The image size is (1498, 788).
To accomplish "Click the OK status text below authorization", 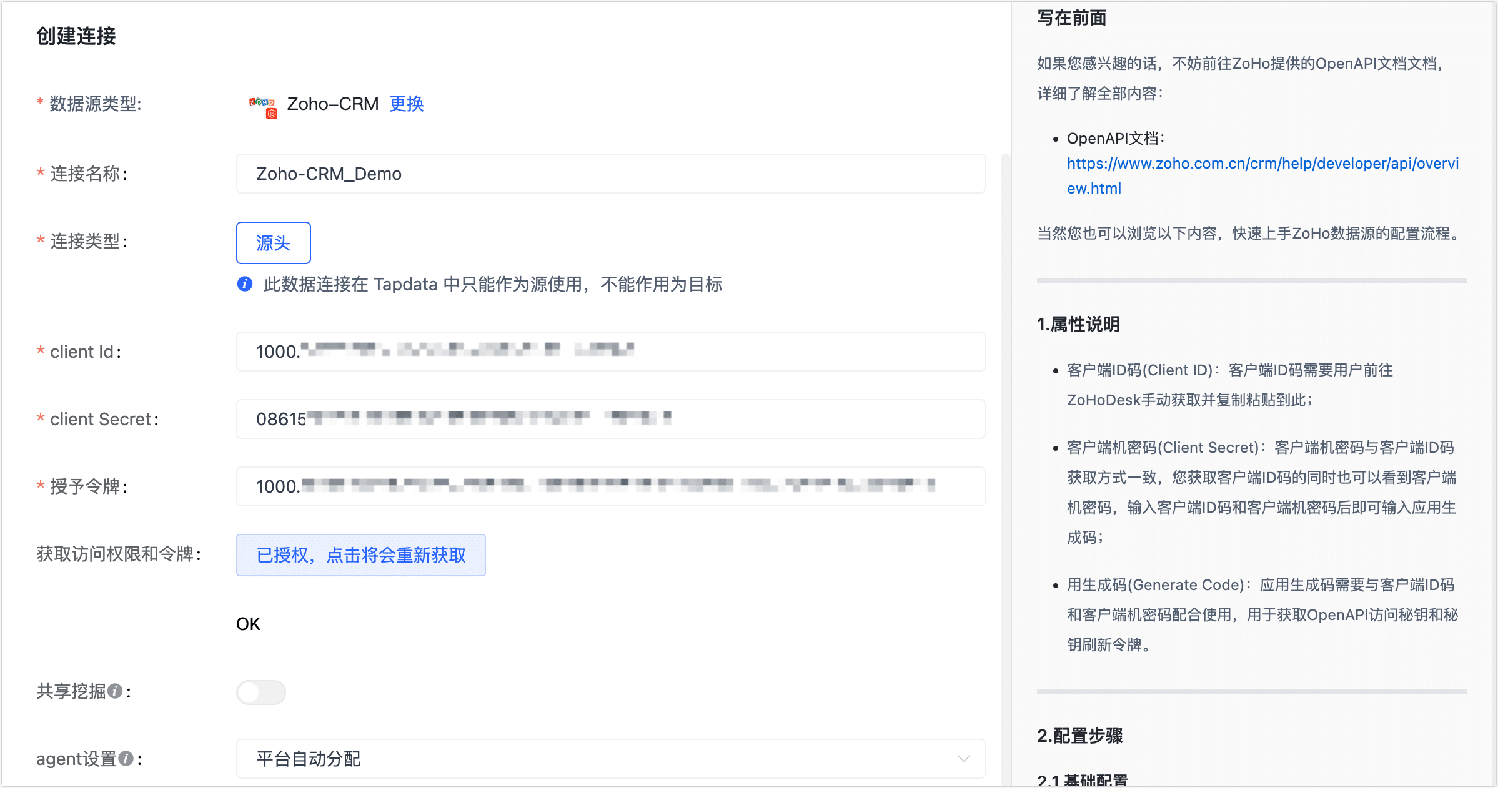I will point(248,624).
